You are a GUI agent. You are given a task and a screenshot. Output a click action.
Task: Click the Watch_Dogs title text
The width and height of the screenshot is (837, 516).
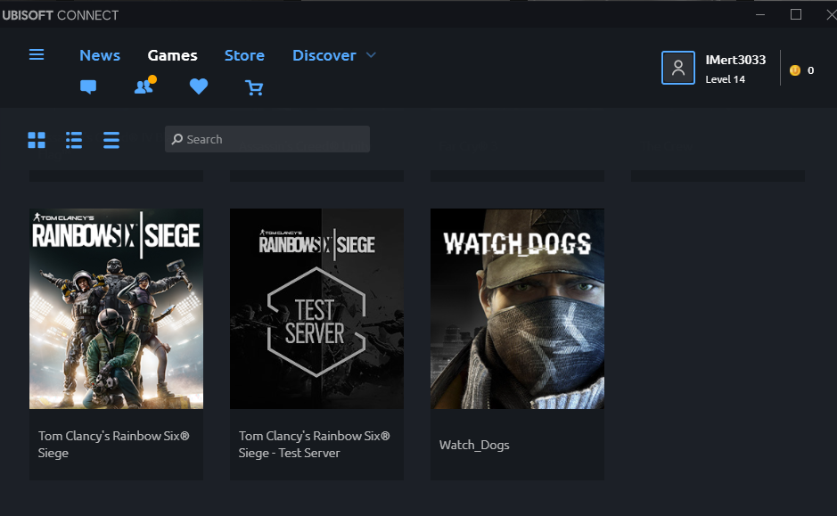pyautogui.click(x=474, y=445)
